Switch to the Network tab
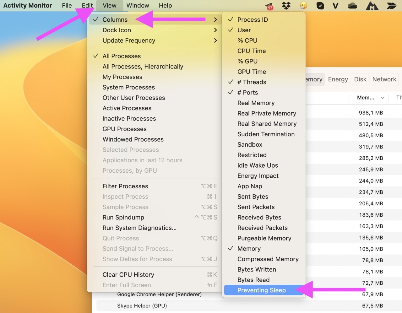This screenshot has height=313, width=402. [384, 79]
